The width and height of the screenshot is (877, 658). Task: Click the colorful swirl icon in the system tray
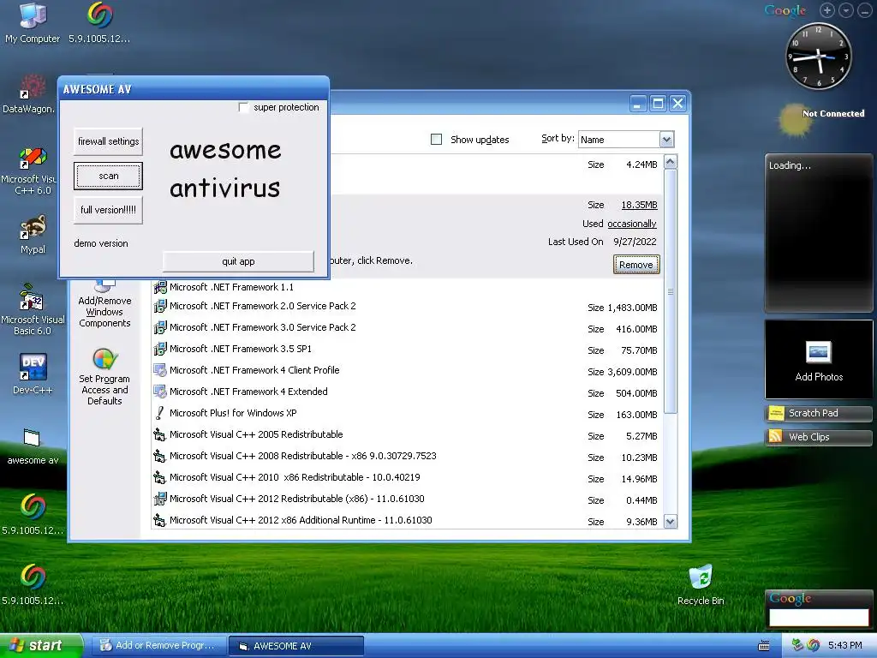(814, 645)
